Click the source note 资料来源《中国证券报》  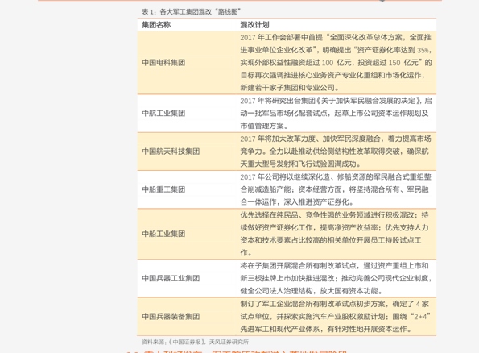point(195,342)
